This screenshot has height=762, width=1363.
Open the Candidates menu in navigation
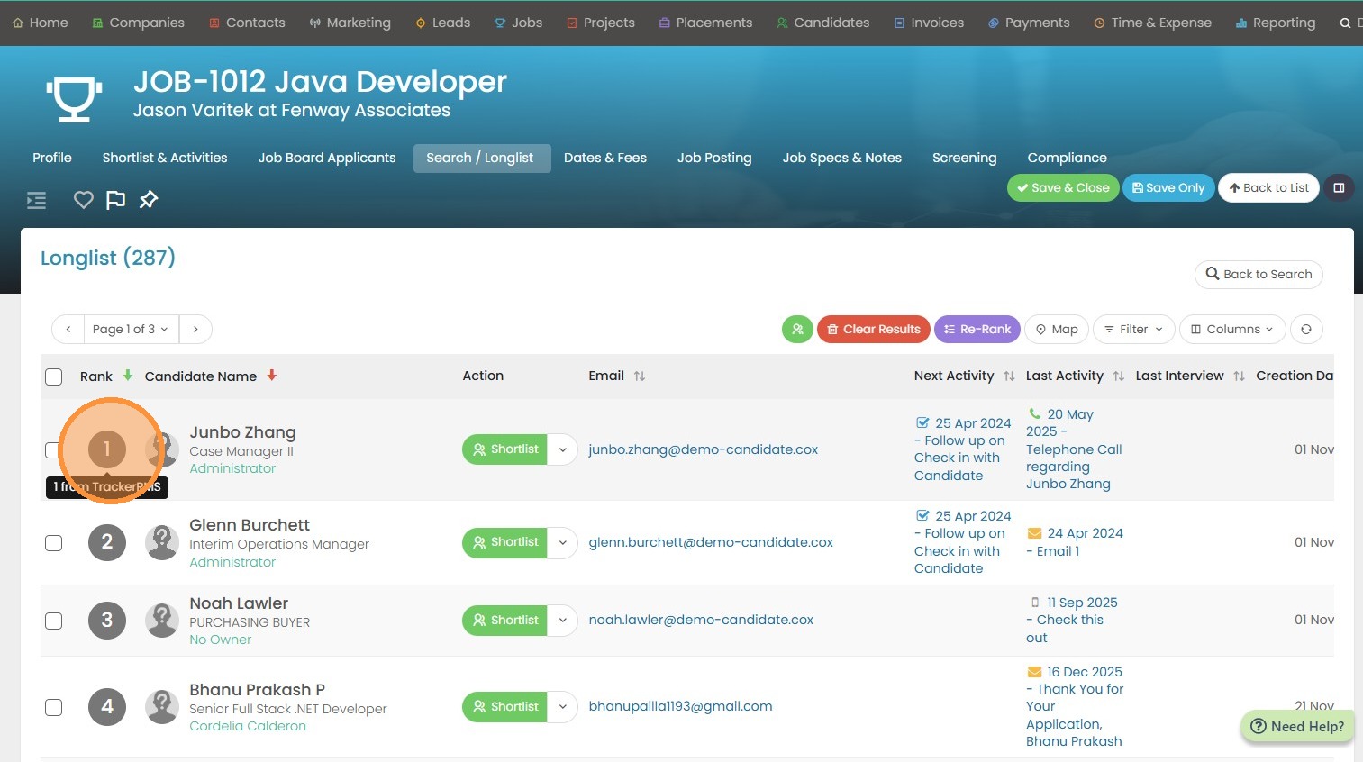[822, 23]
